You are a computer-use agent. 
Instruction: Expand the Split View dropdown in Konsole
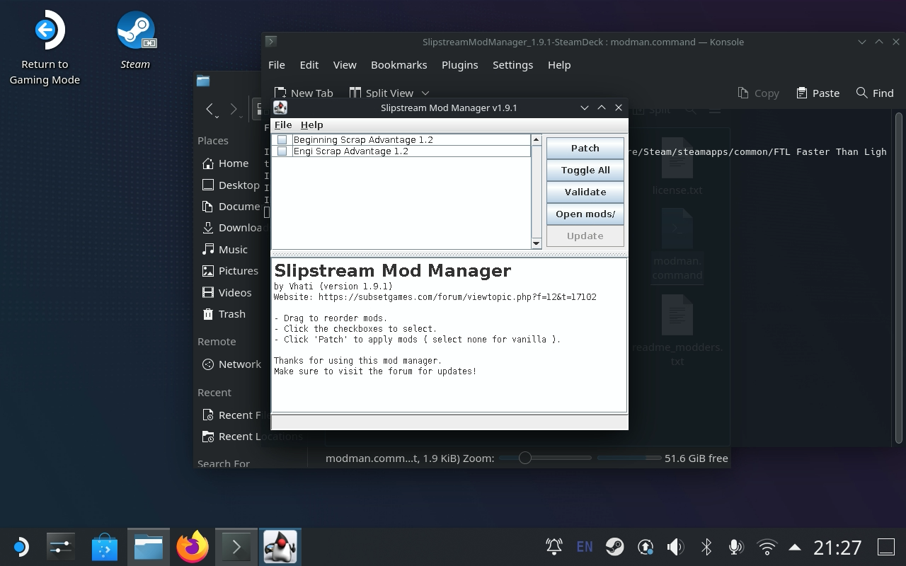click(x=425, y=93)
